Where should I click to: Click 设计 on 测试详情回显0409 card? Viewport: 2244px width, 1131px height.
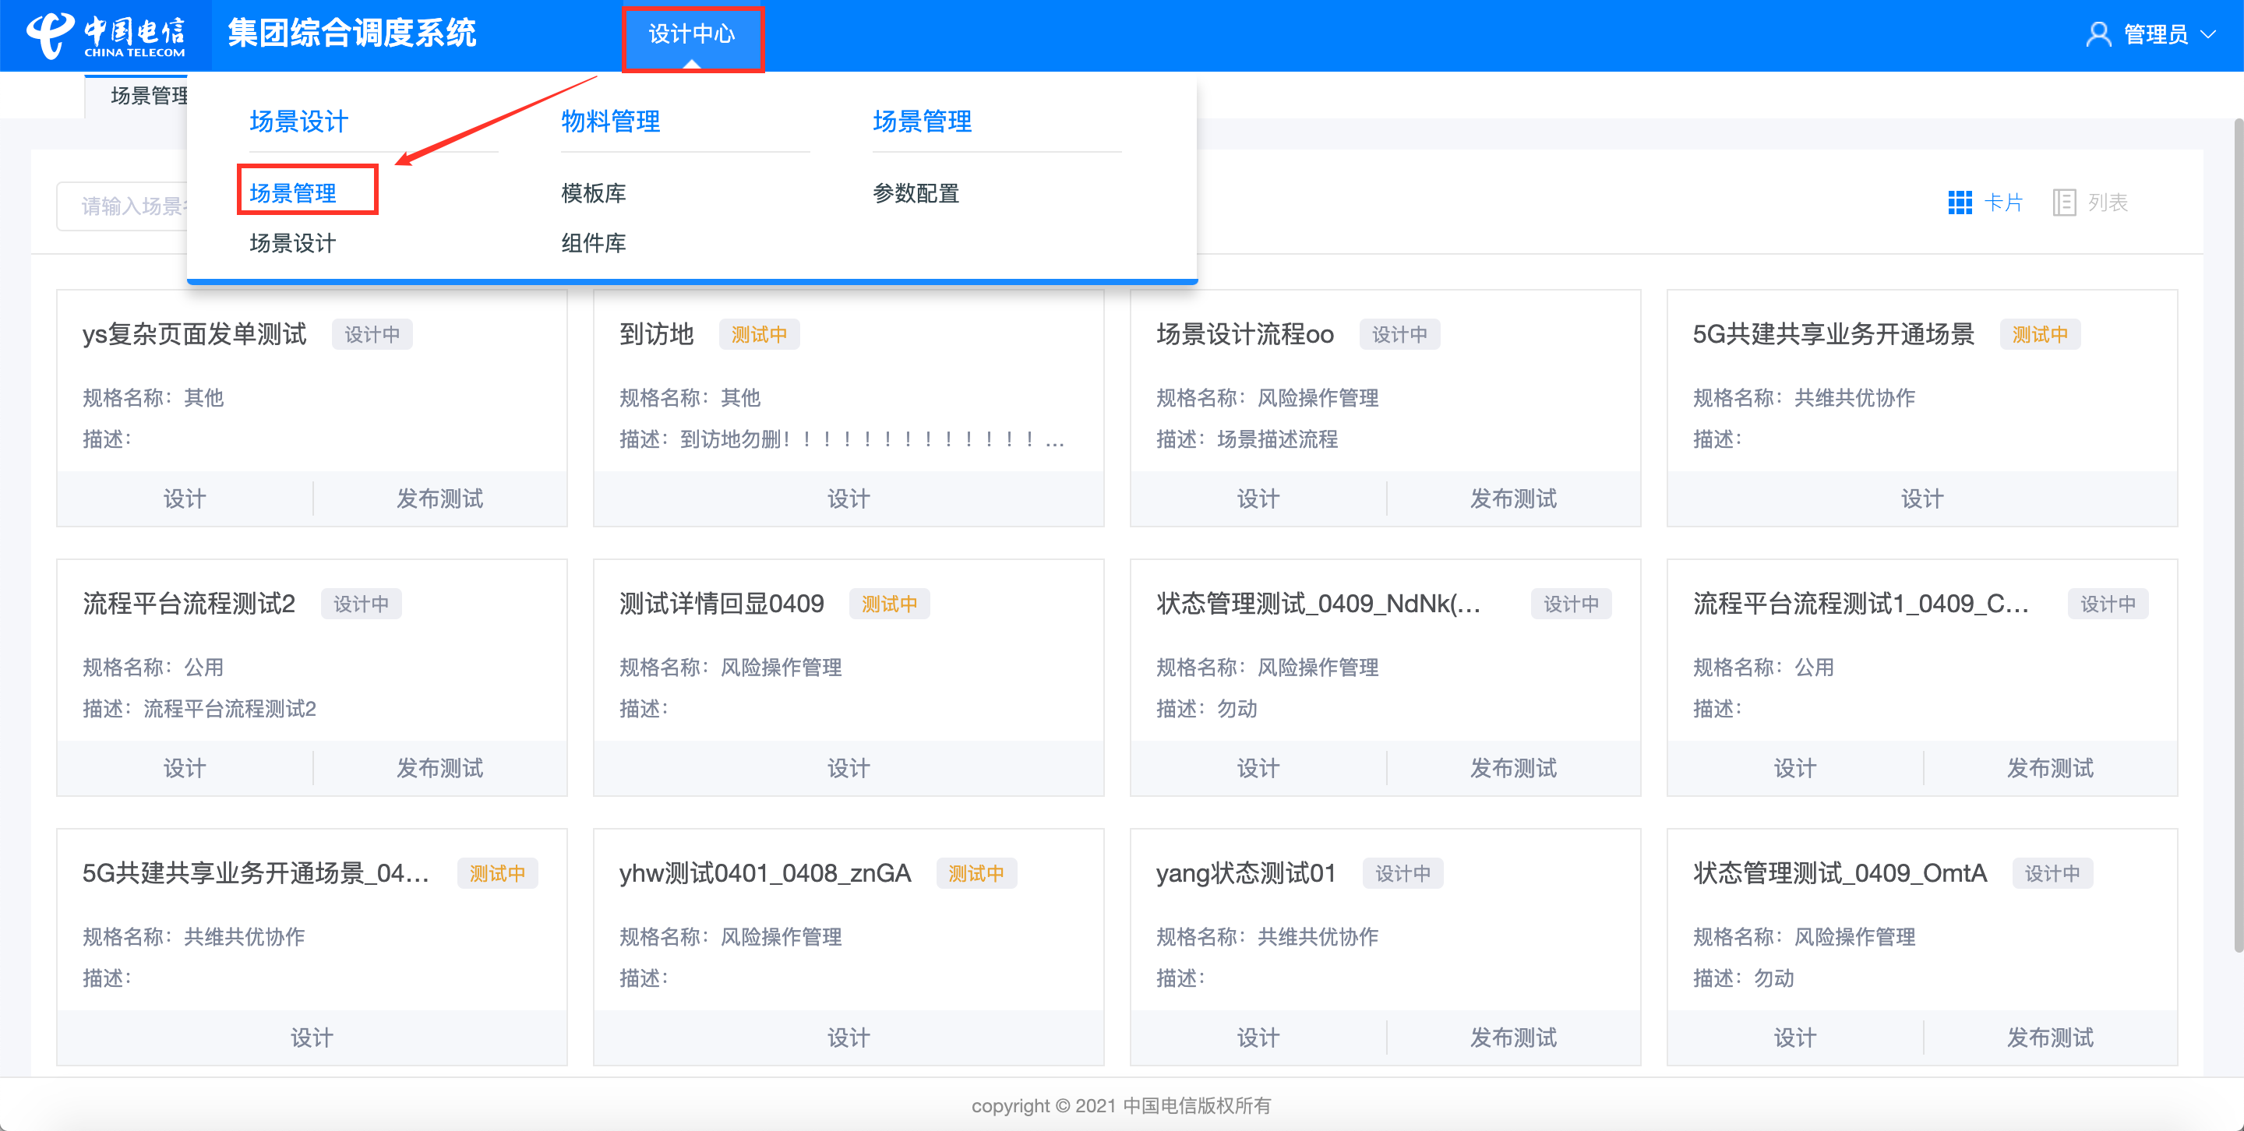tap(849, 768)
